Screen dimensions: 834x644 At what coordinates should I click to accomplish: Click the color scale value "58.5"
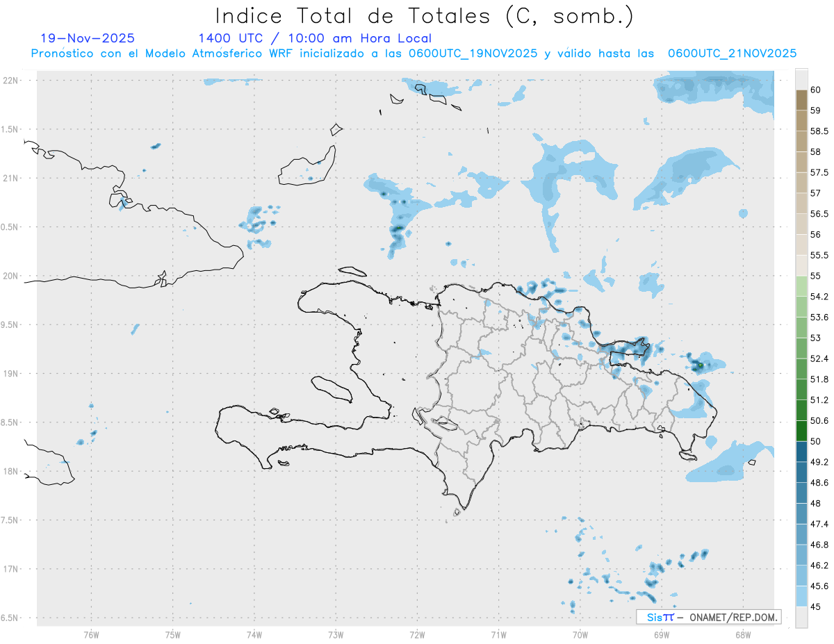(819, 131)
